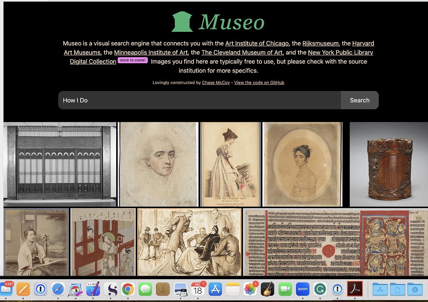Launch the puzzle-and-pen web editor icon
This screenshot has height=302, width=428.
[x=93, y=289]
